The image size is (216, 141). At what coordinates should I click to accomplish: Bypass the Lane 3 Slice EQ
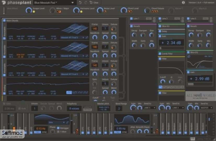pyautogui.click(x=188, y=52)
